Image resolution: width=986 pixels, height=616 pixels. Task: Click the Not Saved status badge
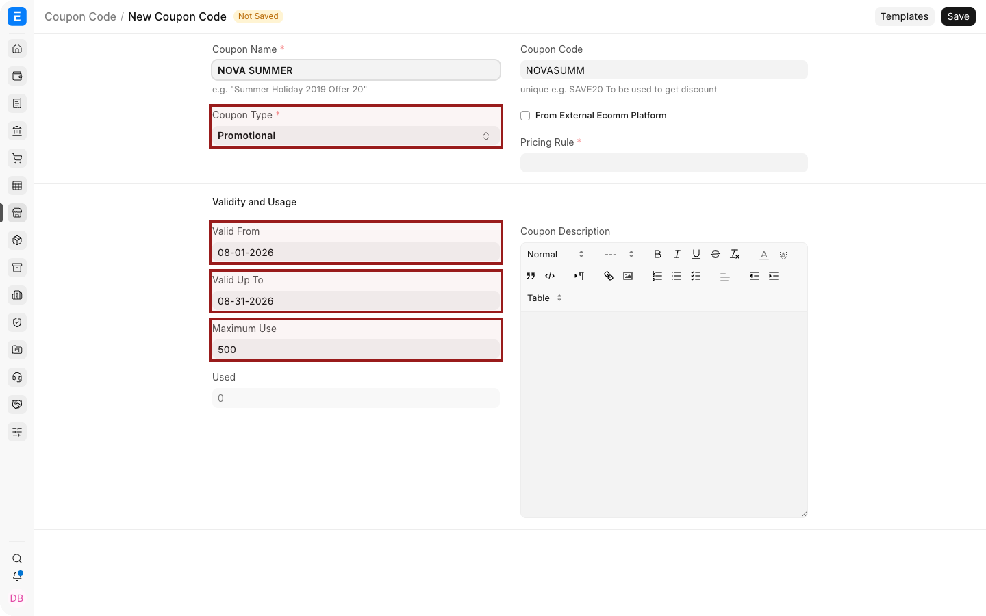pos(258,16)
